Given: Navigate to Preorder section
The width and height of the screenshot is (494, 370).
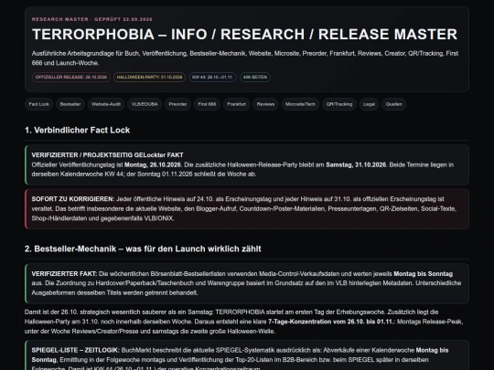Looking at the screenshot, I should click(x=177, y=104).
